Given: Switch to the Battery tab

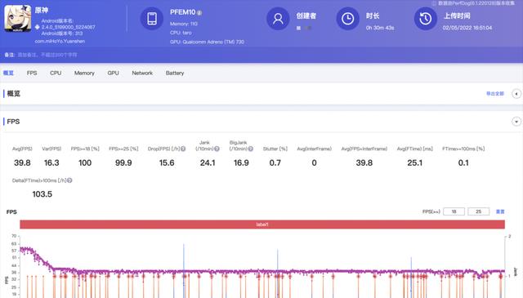Looking at the screenshot, I should [x=175, y=73].
